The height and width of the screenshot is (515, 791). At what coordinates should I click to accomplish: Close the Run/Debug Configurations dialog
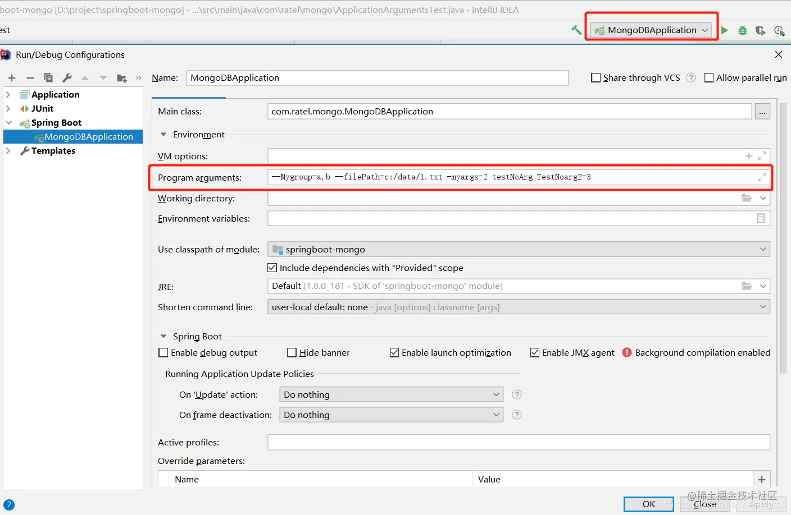tap(778, 54)
